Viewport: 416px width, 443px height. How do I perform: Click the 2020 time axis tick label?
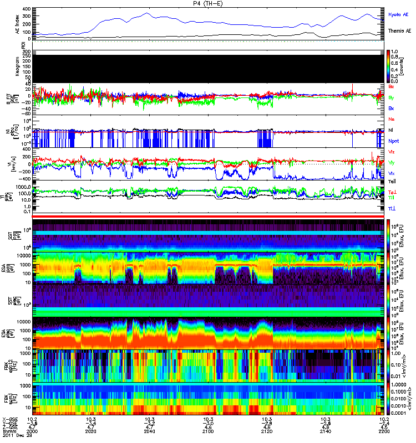point(90,431)
